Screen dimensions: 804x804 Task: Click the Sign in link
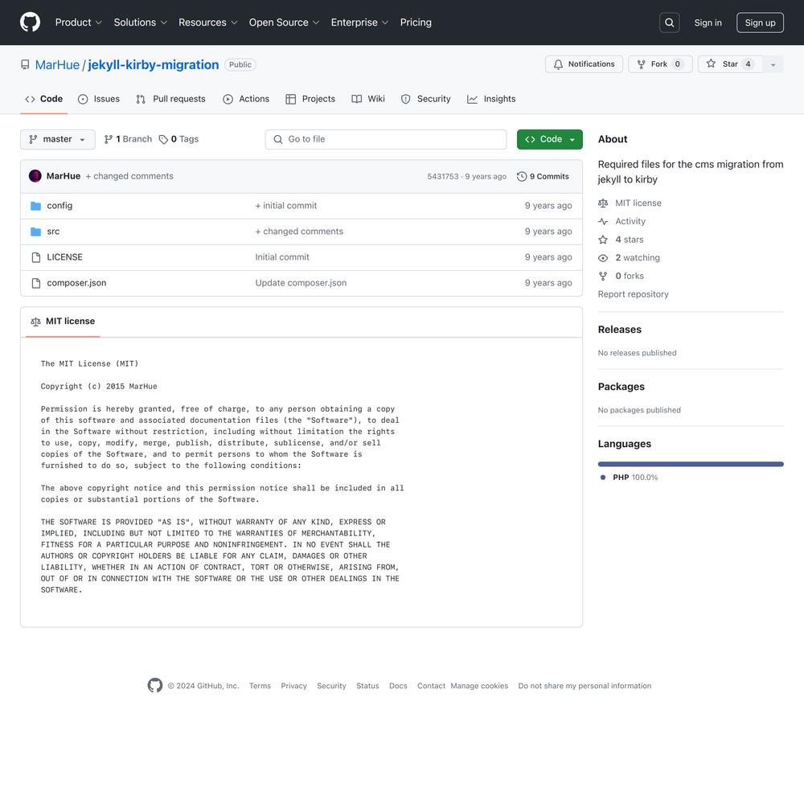coord(708,23)
